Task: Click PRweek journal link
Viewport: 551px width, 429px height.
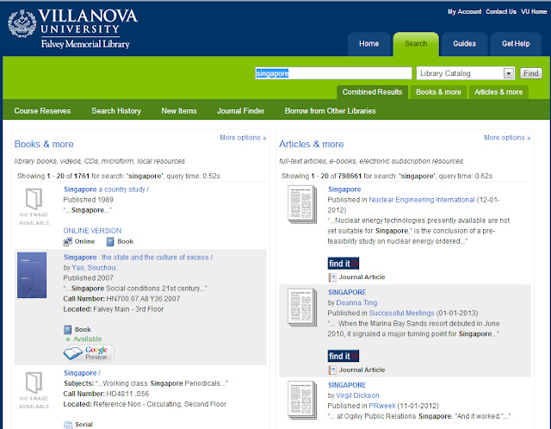Action: tap(382, 406)
